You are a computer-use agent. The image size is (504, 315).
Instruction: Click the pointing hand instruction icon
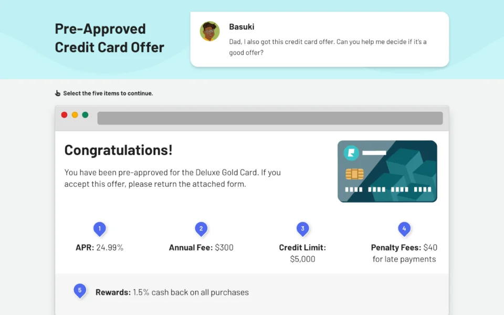[x=58, y=93]
